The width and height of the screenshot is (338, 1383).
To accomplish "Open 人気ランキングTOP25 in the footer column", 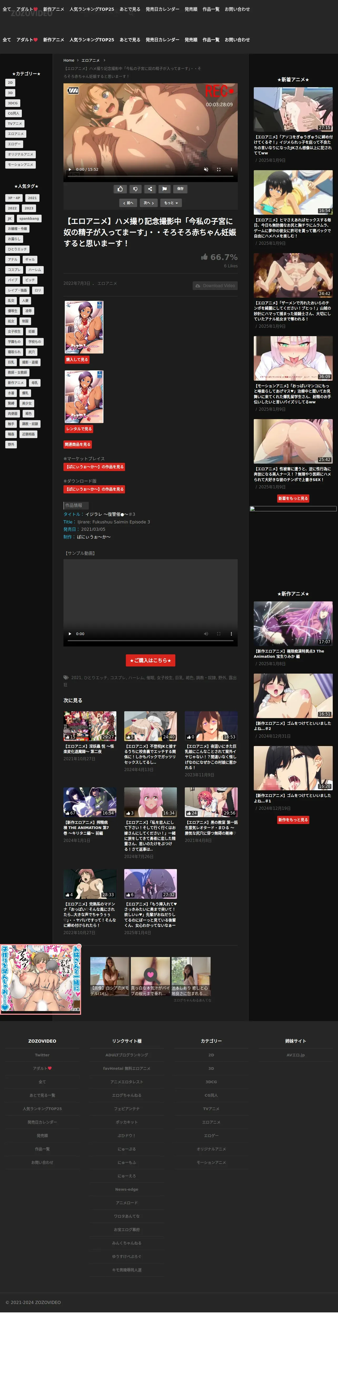I will 42,1109.
